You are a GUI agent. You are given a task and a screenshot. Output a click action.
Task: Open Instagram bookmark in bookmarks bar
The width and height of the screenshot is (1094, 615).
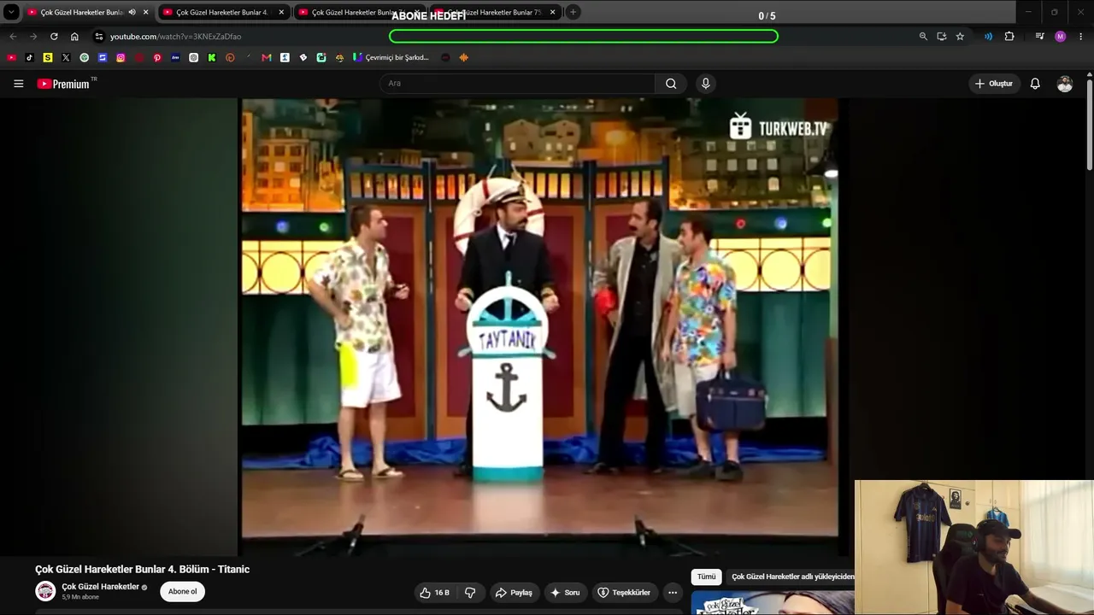coord(121,58)
